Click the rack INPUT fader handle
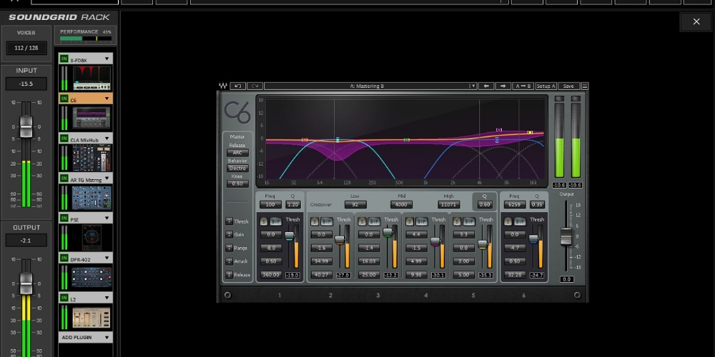Screen dimensions: 715x357 click(x=26, y=126)
